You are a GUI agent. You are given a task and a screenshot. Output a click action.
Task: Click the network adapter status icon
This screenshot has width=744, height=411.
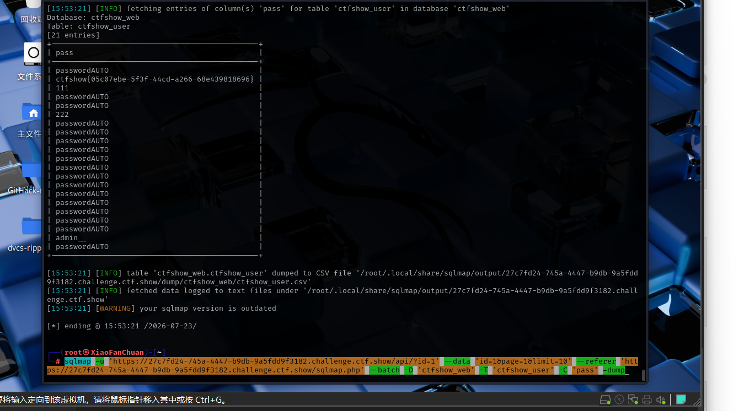[x=633, y=399]
